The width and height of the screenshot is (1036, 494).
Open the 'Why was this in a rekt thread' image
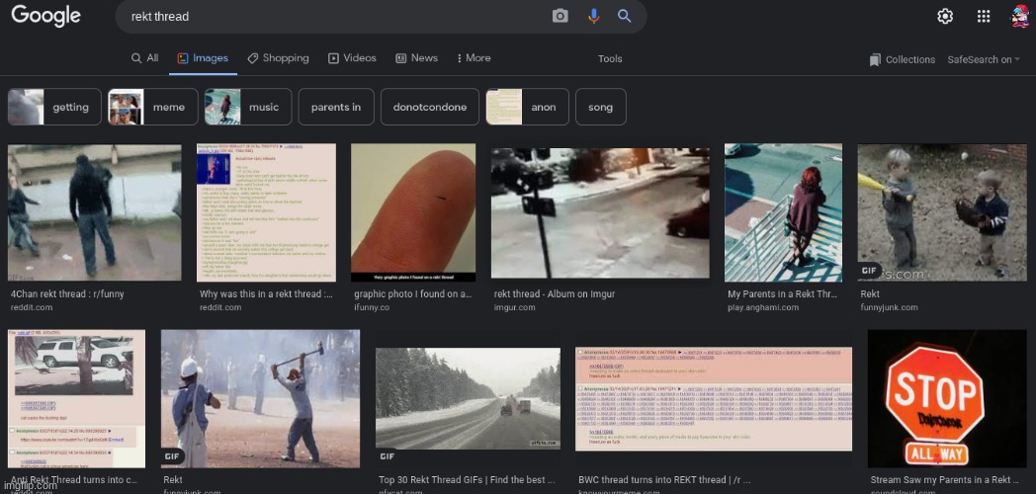tap(266, 212)
